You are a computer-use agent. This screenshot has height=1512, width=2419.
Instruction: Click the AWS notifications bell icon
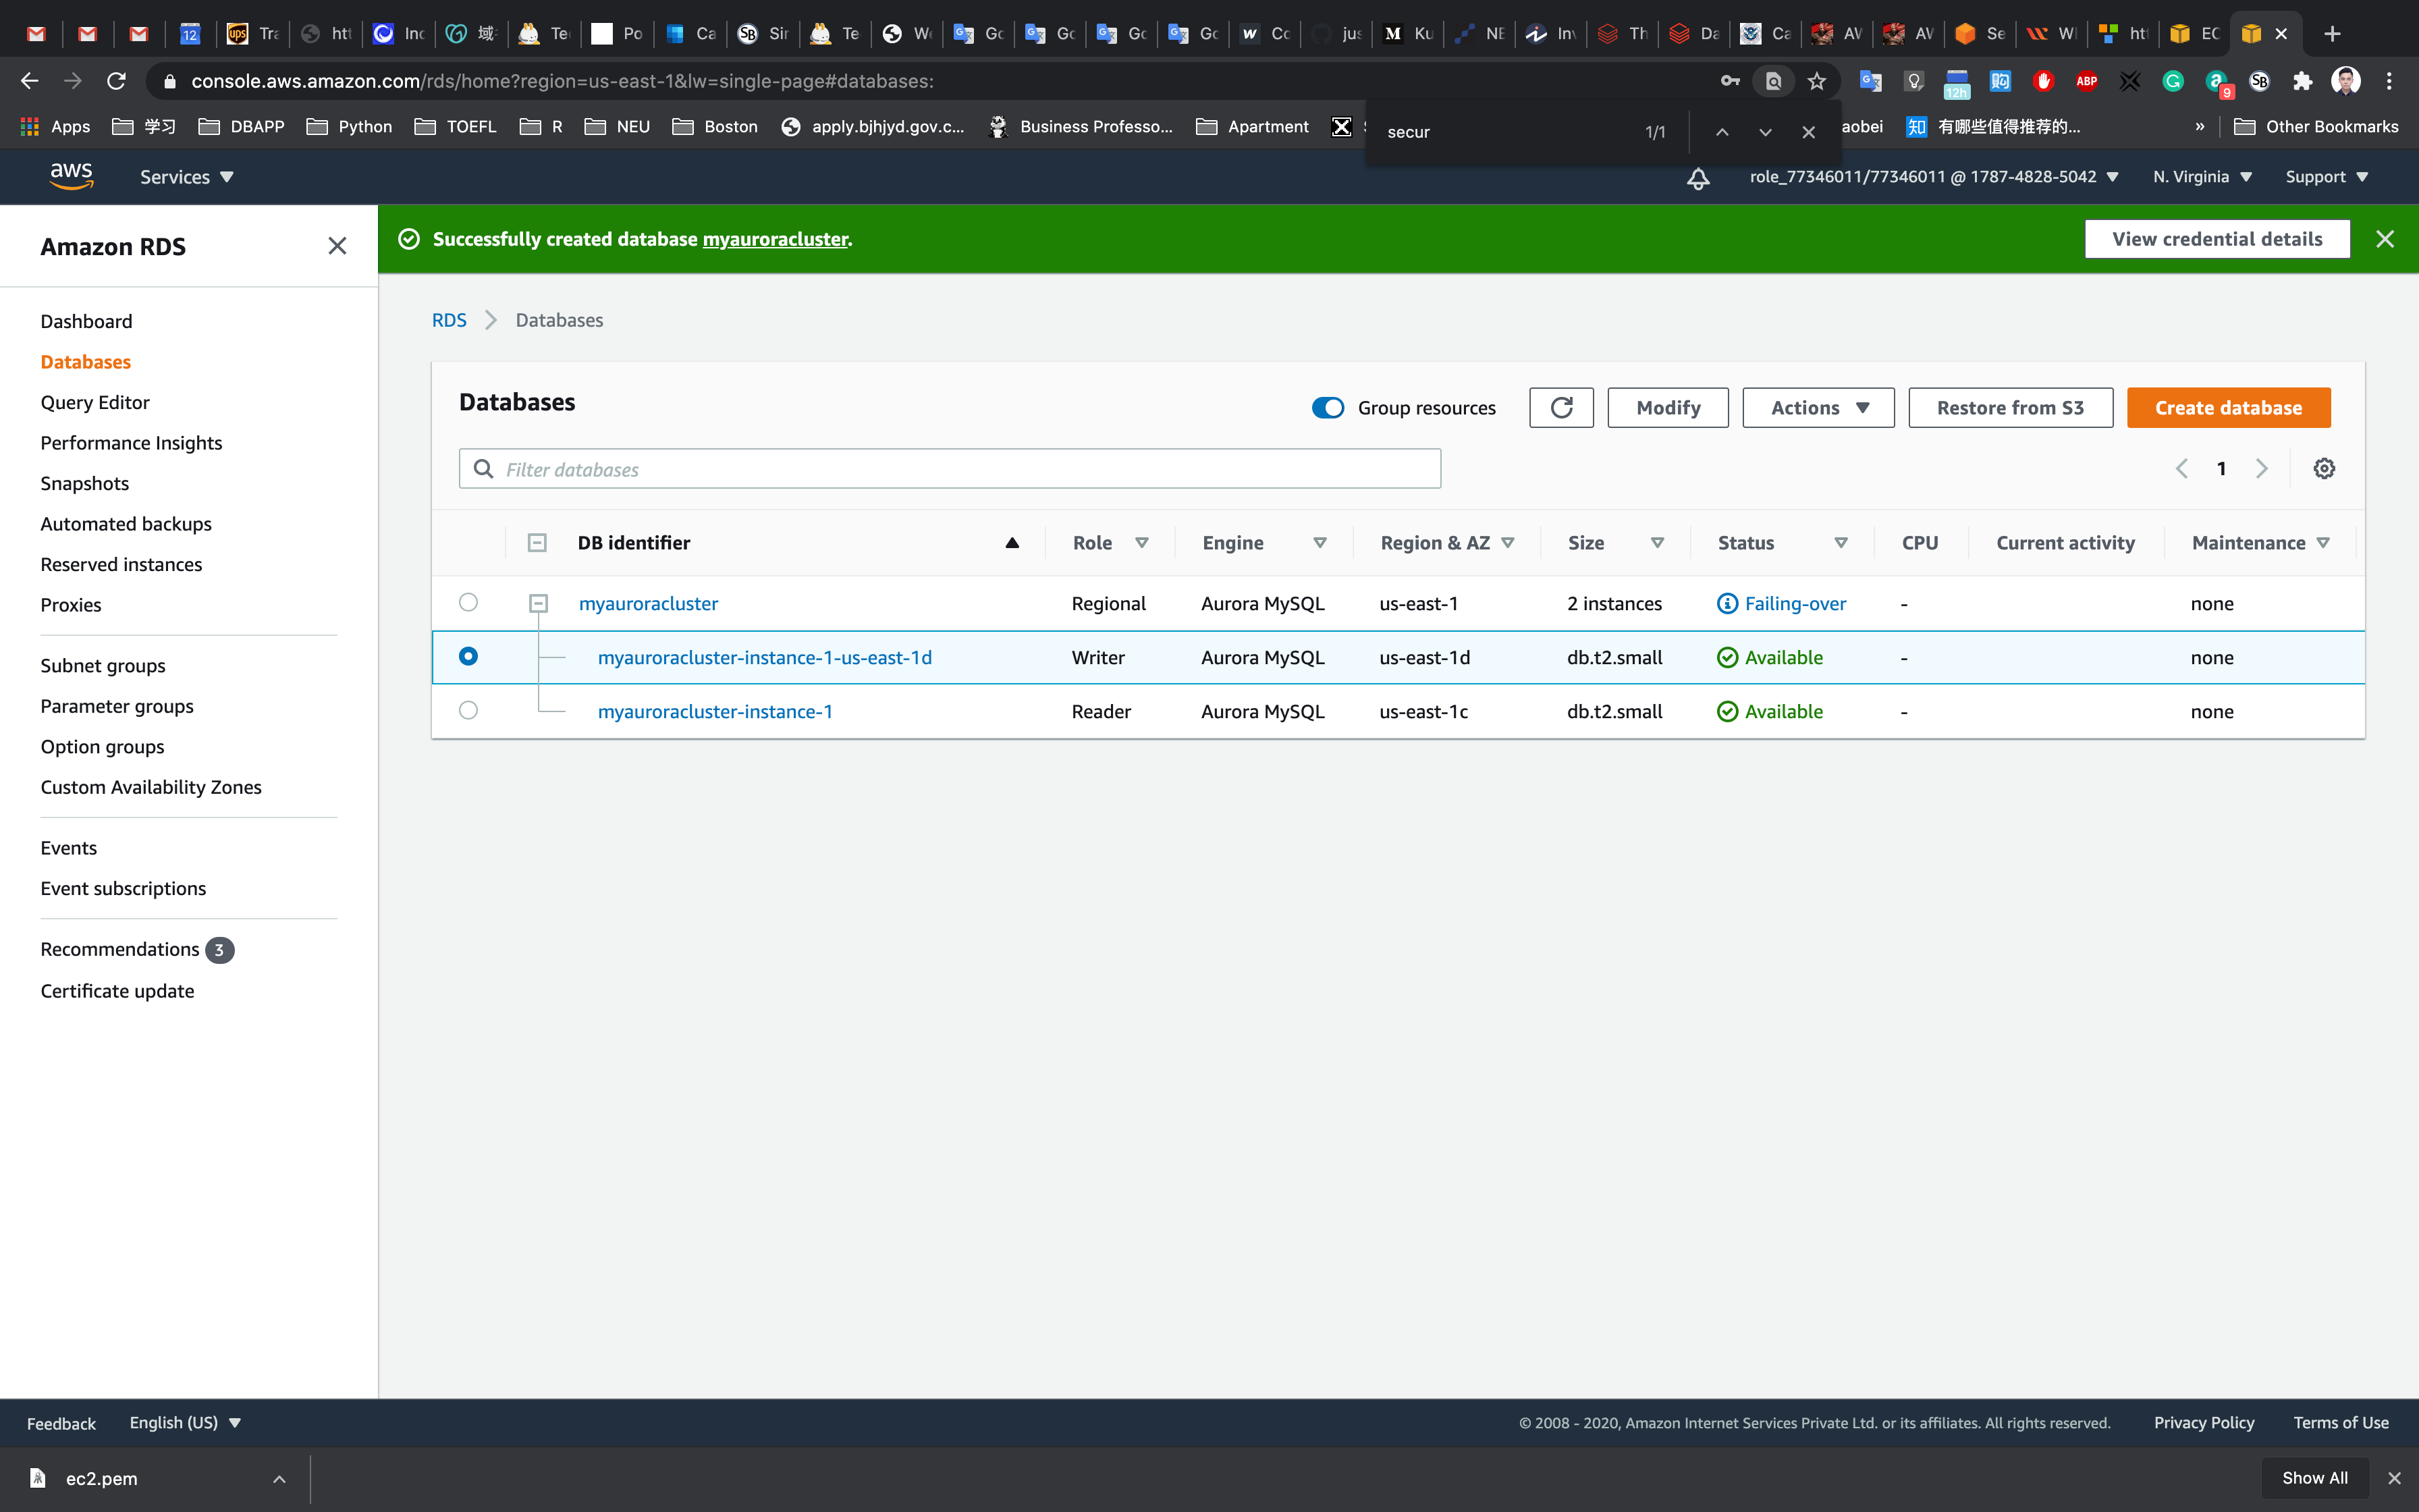click(1697, 178)
